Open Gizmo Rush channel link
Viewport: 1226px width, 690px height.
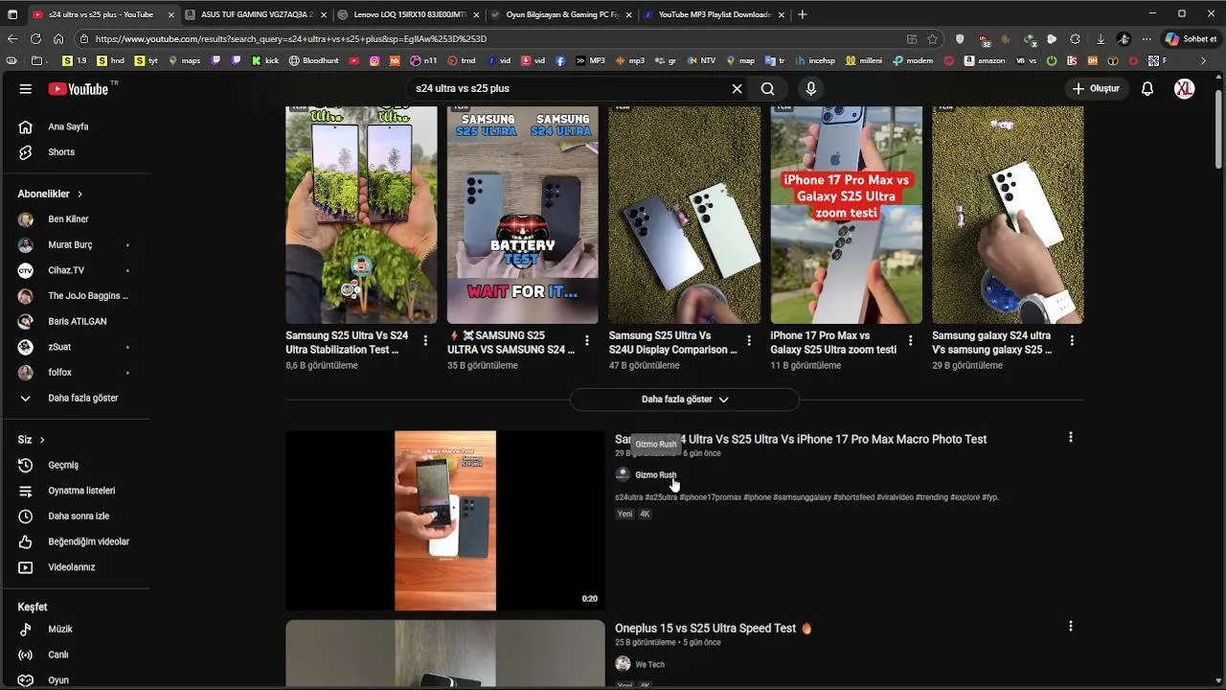tap(655, 475)
